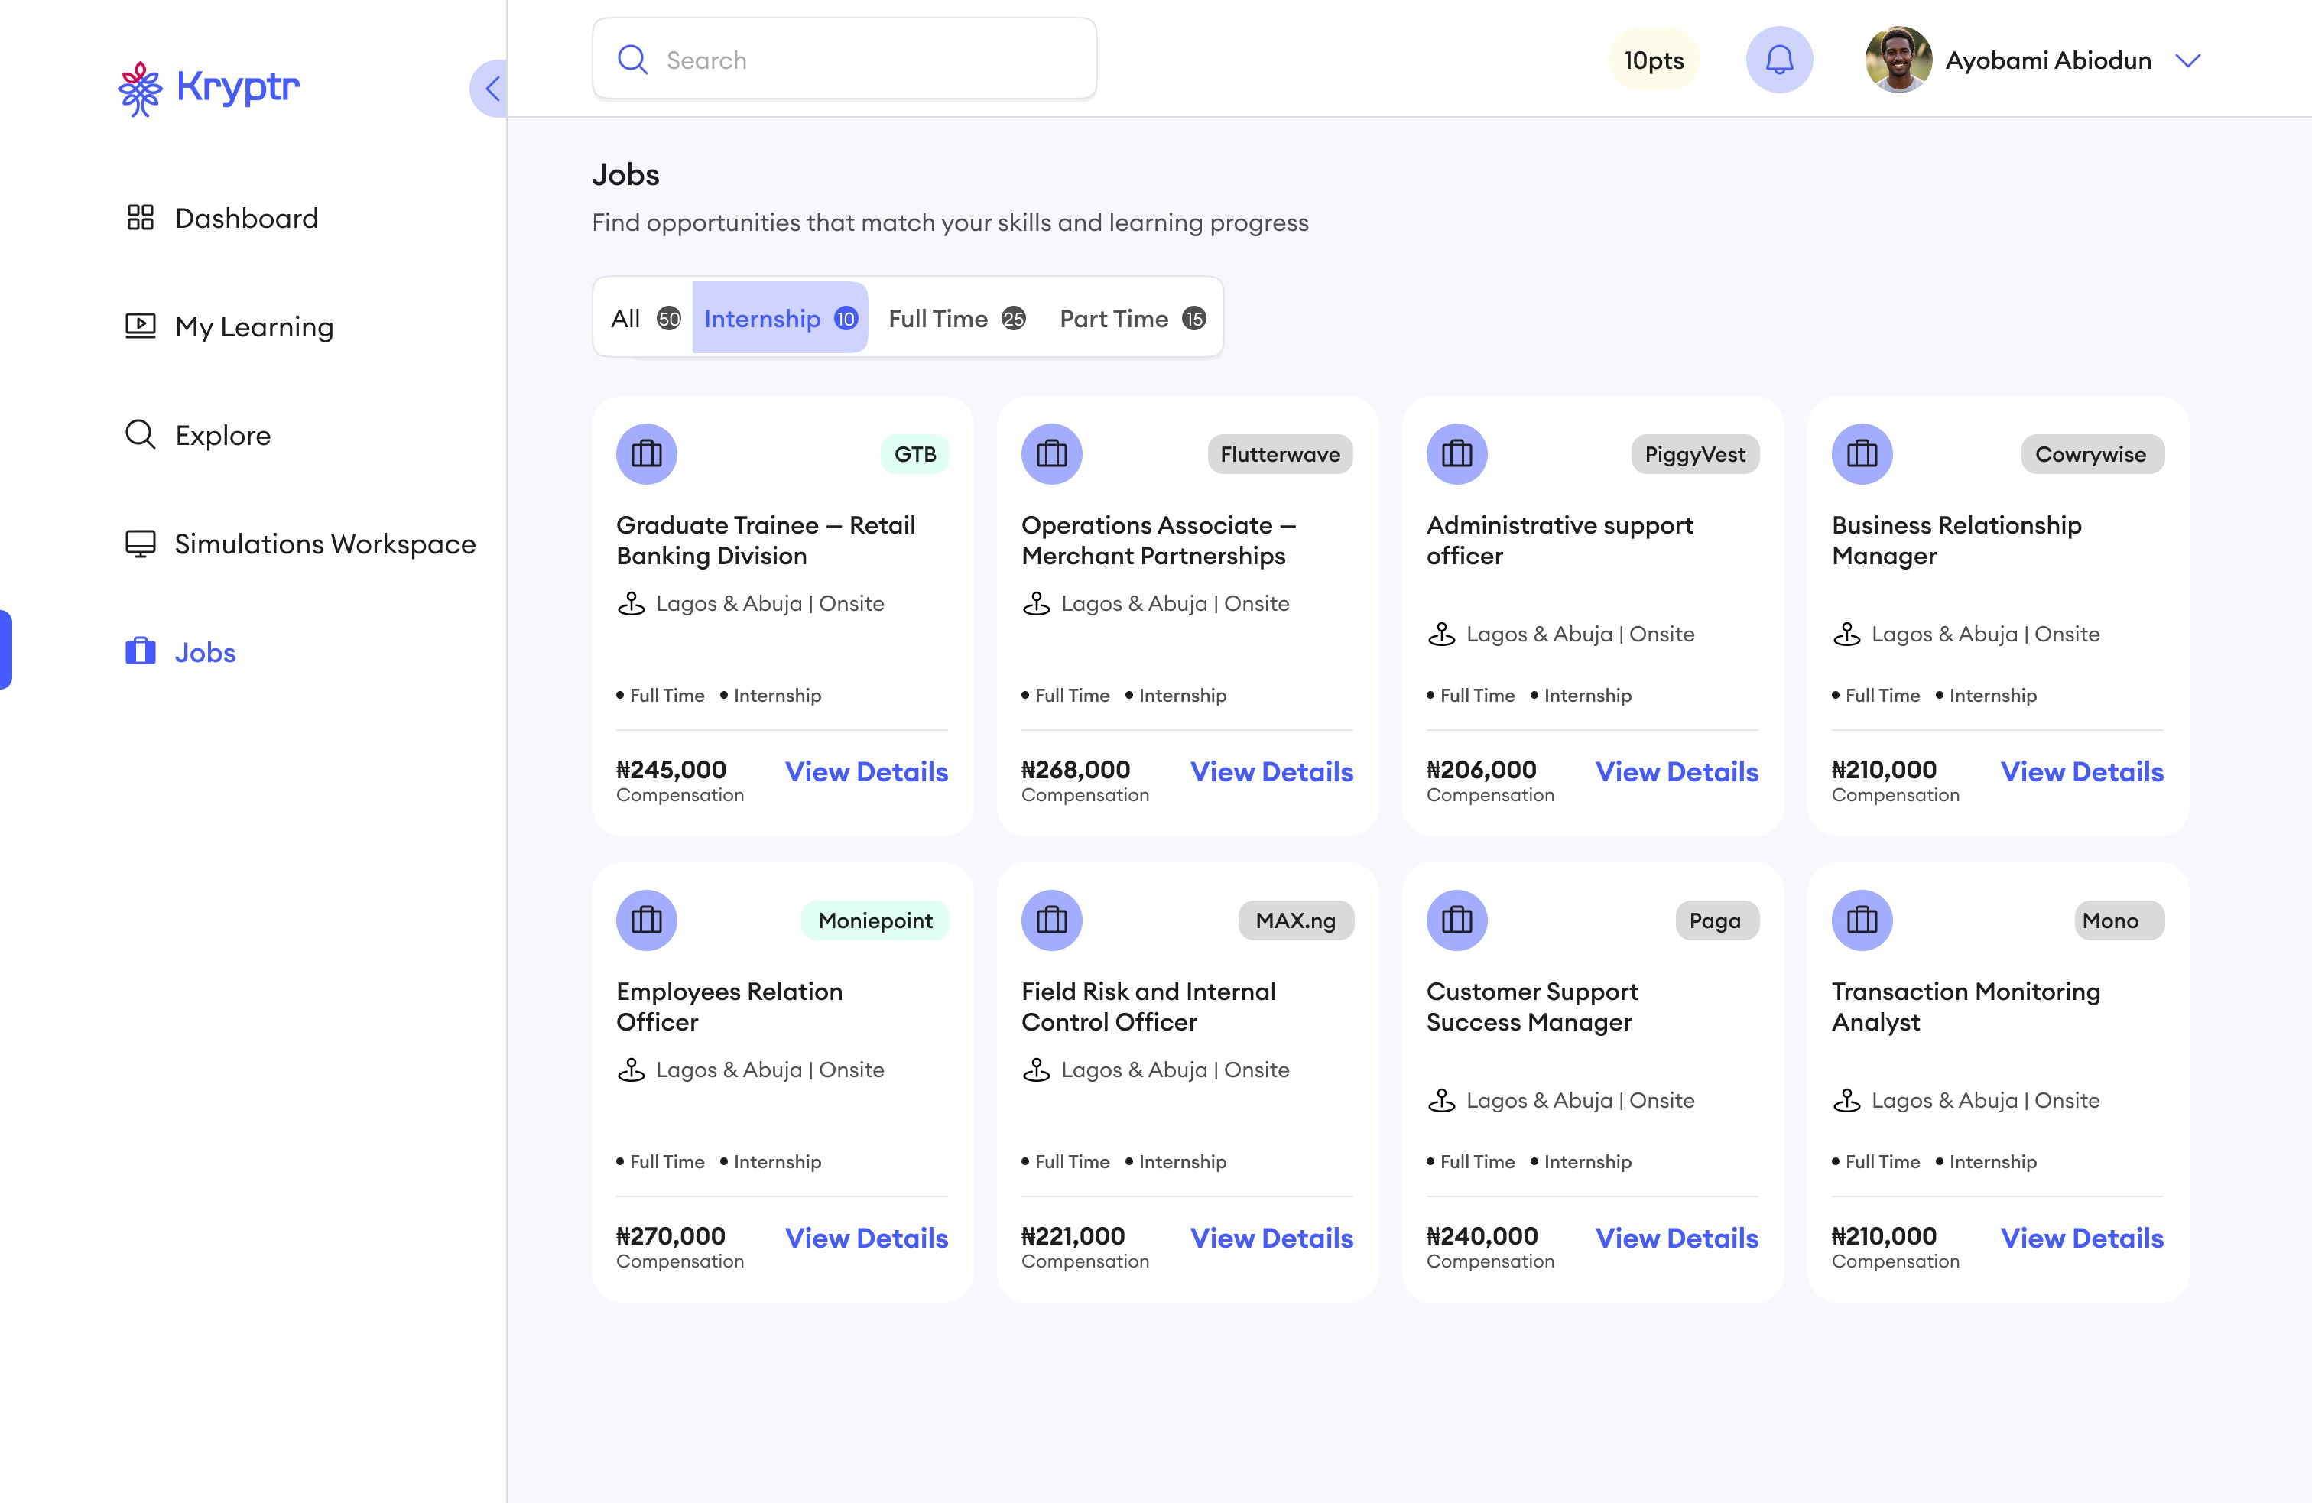Image resolution: width=2312 pixels, height=1503 pixels.
Task: Collapse the sidebar with the arrow button
Action: [x=489, y=89]
